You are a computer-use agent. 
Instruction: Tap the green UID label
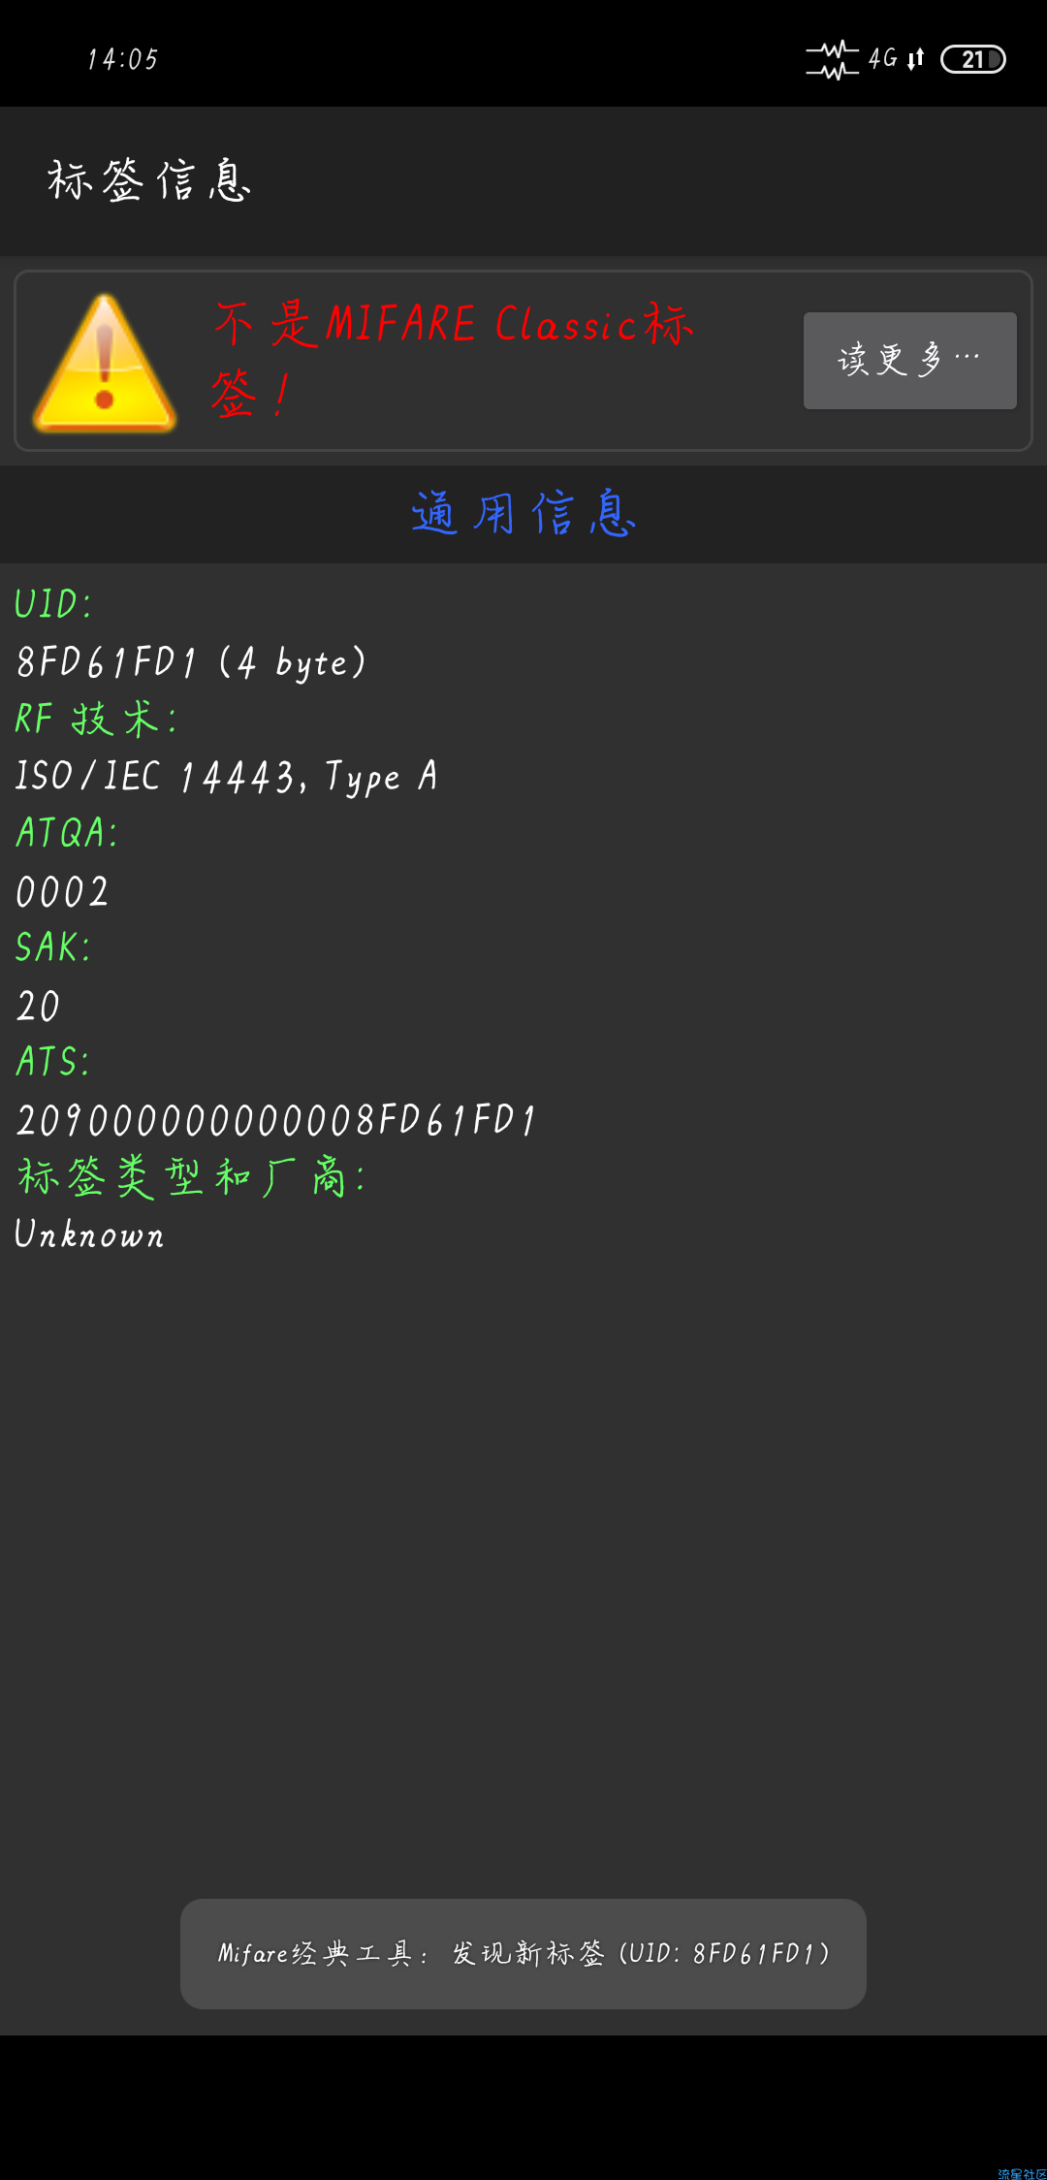[x=53, y=604]
